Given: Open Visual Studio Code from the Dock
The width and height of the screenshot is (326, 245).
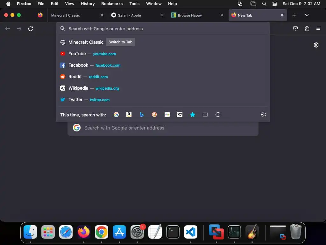Looking at the screenshot, I should [191, 232].
